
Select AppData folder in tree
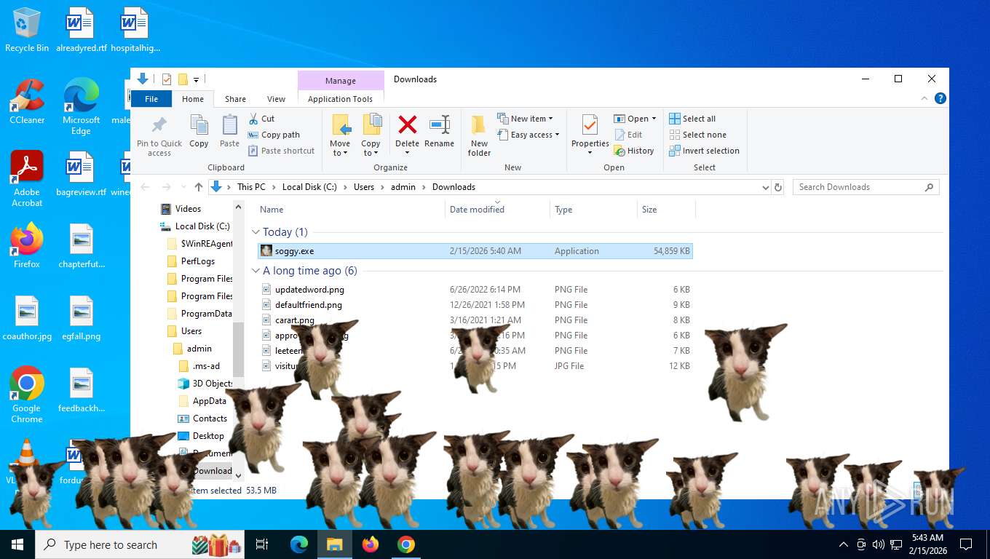point(209,401)
